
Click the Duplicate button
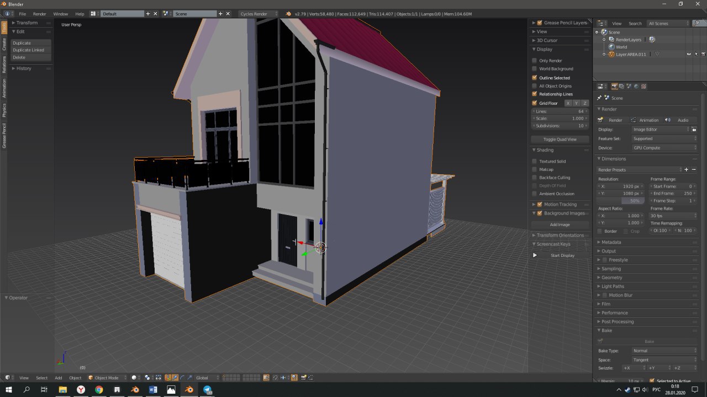coord(31,43)
